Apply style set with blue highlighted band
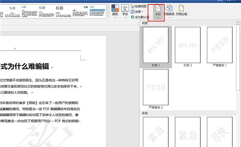The image size is (241, 147). tap(97, 11)
